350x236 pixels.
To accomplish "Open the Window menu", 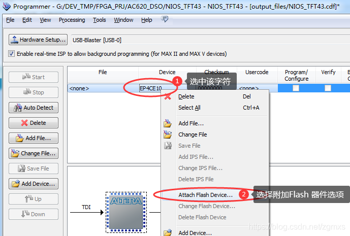I will (123, 20).
